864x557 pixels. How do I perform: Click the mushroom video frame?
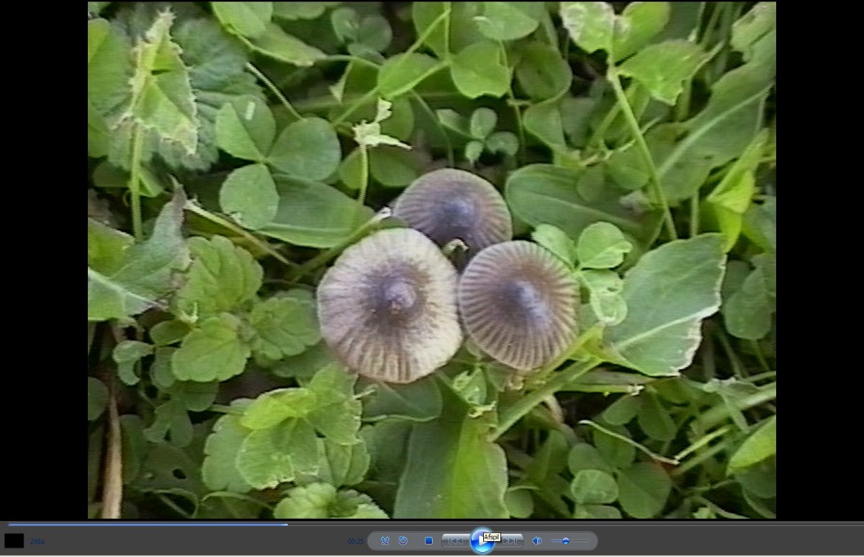432,259
